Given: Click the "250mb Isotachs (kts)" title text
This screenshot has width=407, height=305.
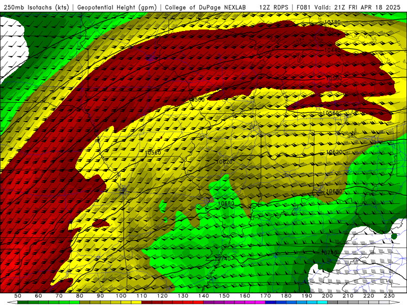Looking at the screenshot, I should (x=36, y=8).
